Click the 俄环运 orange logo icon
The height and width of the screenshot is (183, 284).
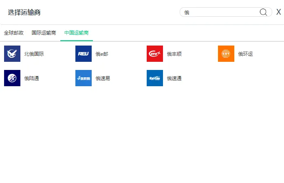(226, 54)
